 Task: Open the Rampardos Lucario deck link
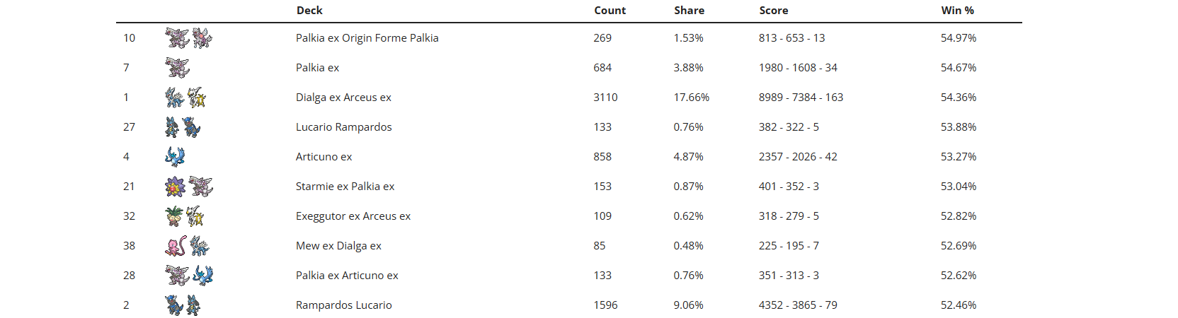pos(343,305)
